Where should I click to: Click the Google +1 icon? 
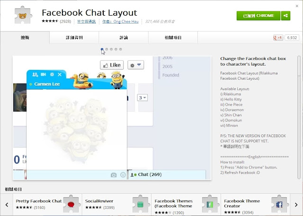click(x=278, y=38)
